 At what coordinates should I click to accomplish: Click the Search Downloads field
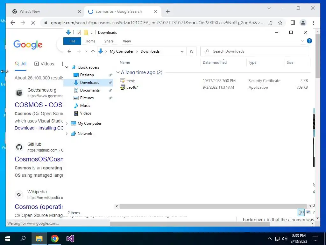coord(254,51)
